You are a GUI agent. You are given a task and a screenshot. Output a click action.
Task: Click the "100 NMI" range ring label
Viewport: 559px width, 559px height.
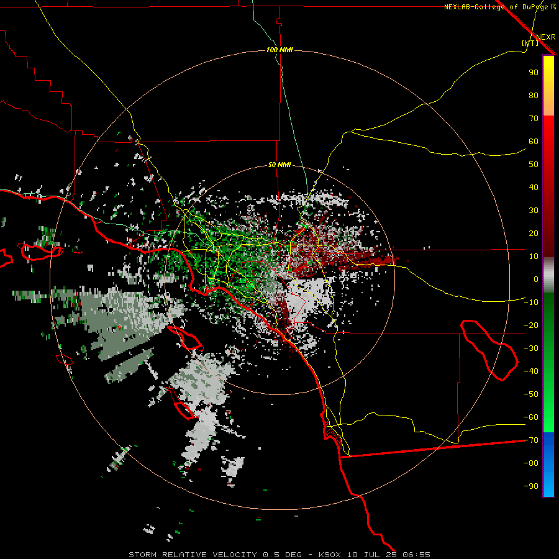pos(279,50)
